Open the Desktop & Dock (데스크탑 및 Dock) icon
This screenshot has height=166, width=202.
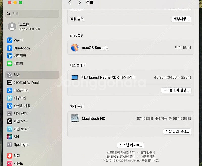tap(10, 82)
